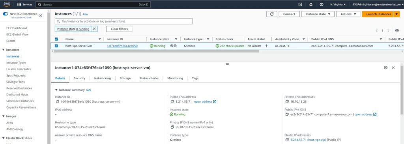Open the AWS home logo
404x144 pixels.
point(7,4)
